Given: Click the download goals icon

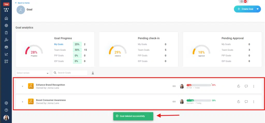Looking at the screenshot, I should [93, 73].
